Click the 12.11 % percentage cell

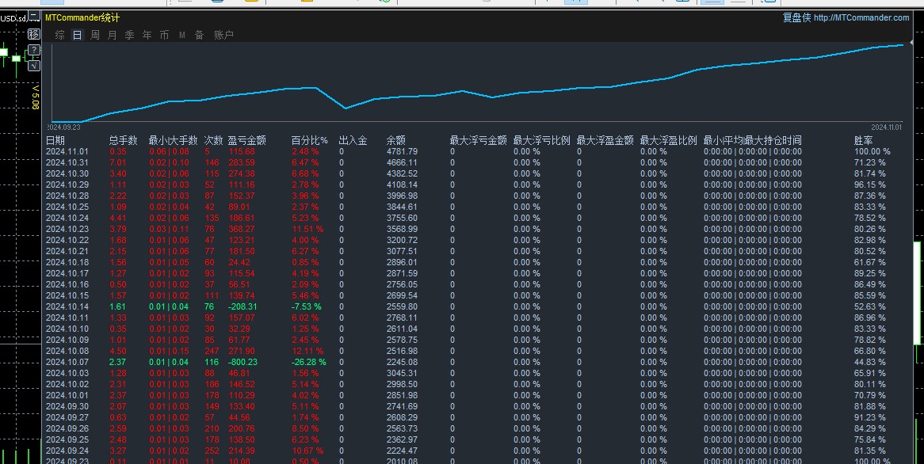point(307,351)
